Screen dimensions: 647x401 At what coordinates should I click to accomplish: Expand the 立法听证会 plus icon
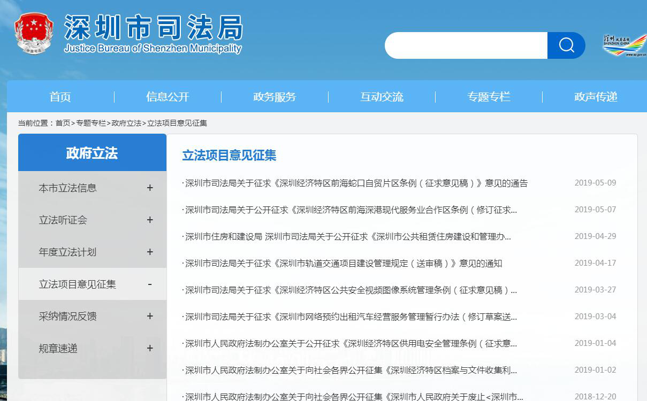pos(150,220)
